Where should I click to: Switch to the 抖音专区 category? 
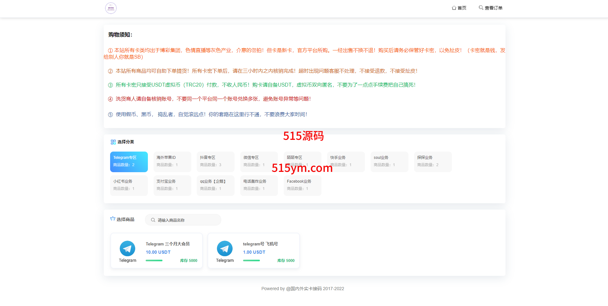215,162
